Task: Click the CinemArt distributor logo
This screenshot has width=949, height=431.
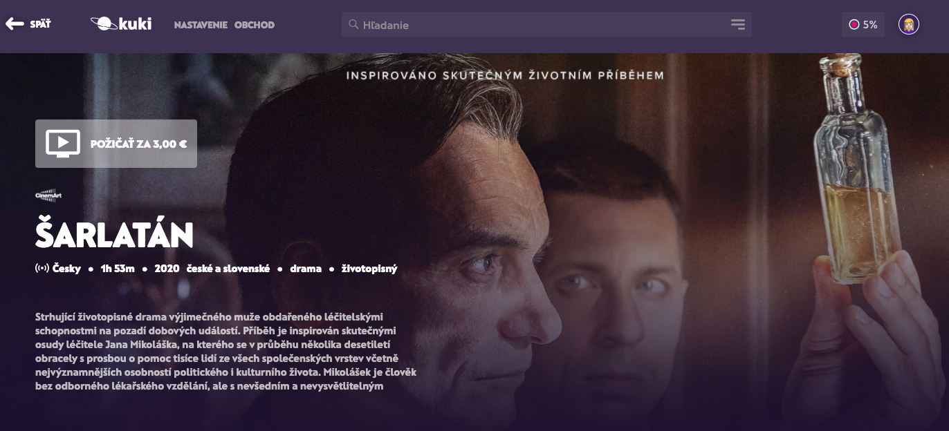Action: coord(44,195)
